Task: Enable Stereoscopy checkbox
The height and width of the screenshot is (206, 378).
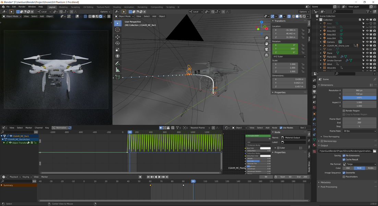Action: click(321, 141)
